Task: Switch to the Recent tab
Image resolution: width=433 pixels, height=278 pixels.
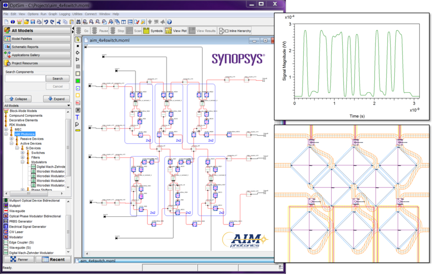Action: (x=53, y=260)
